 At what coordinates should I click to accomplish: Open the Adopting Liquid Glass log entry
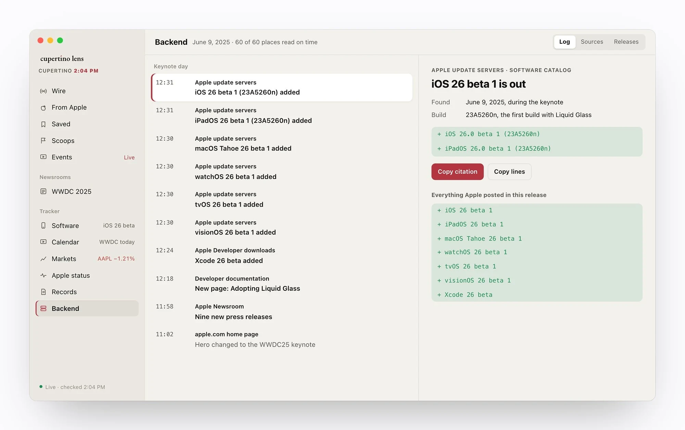tap(282, 284)
